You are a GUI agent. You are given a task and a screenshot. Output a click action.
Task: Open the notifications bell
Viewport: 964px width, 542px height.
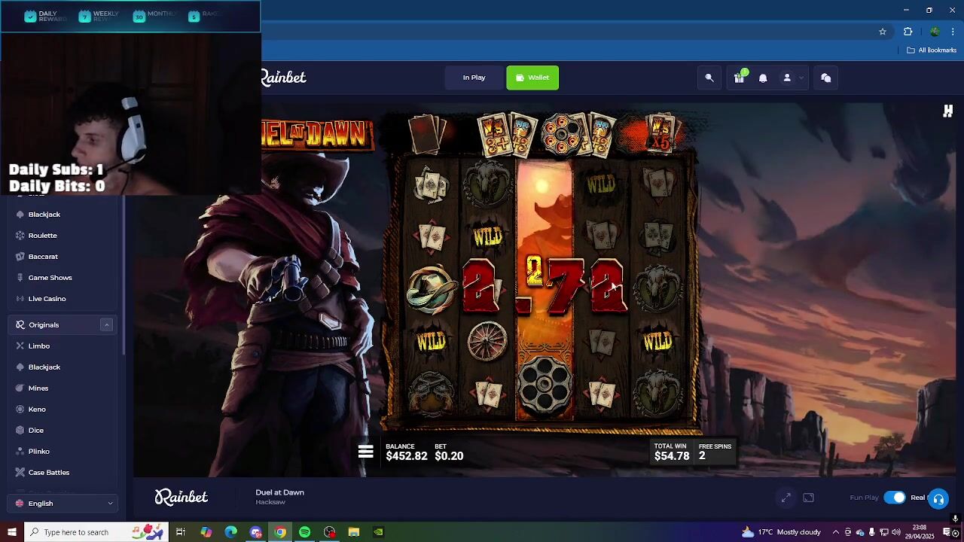pyautogui.click(x=763, y=78)
